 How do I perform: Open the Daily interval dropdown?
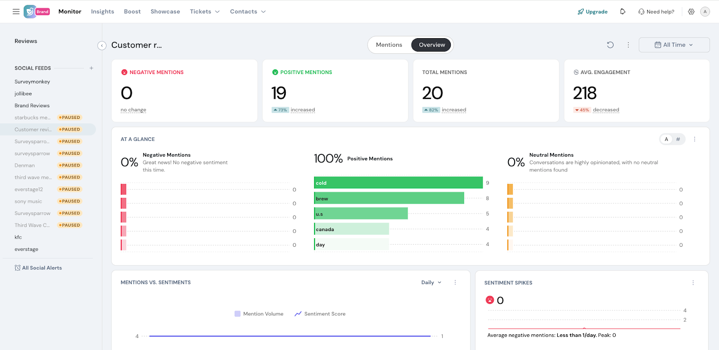[x=431, y=282]
